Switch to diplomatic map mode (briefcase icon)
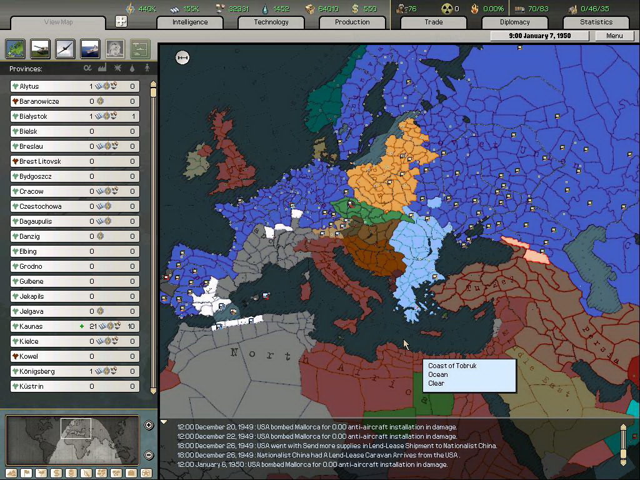 pos(131,473)
